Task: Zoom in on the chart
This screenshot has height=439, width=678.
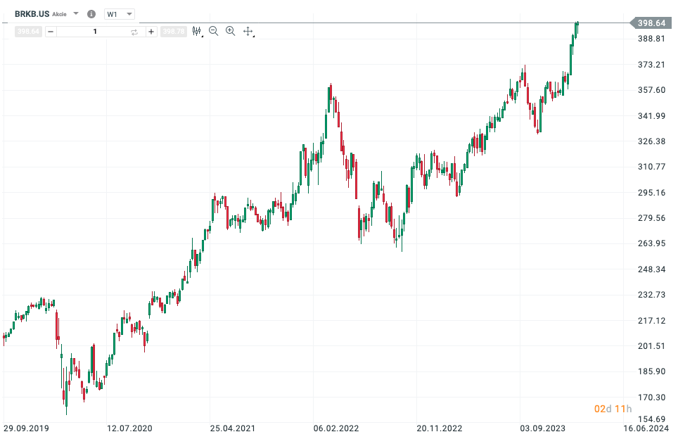Action: pyautogui.click(x=231, y=31)
